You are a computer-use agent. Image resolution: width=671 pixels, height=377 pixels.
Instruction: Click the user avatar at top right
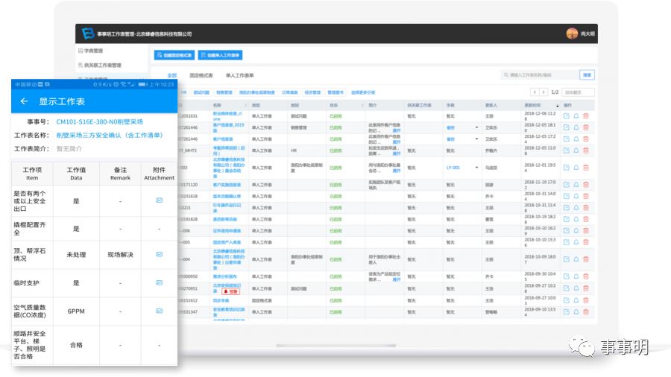click(572, 34)
